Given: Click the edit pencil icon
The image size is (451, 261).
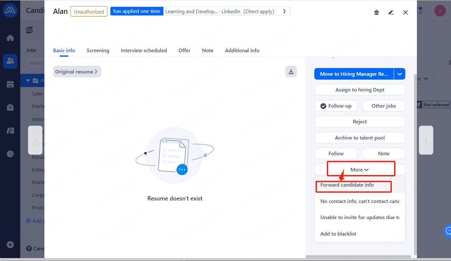Looking at the screenshot, I should click(391, 12).
